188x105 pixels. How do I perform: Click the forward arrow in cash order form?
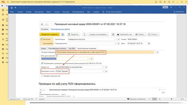[x=46, y=24]
